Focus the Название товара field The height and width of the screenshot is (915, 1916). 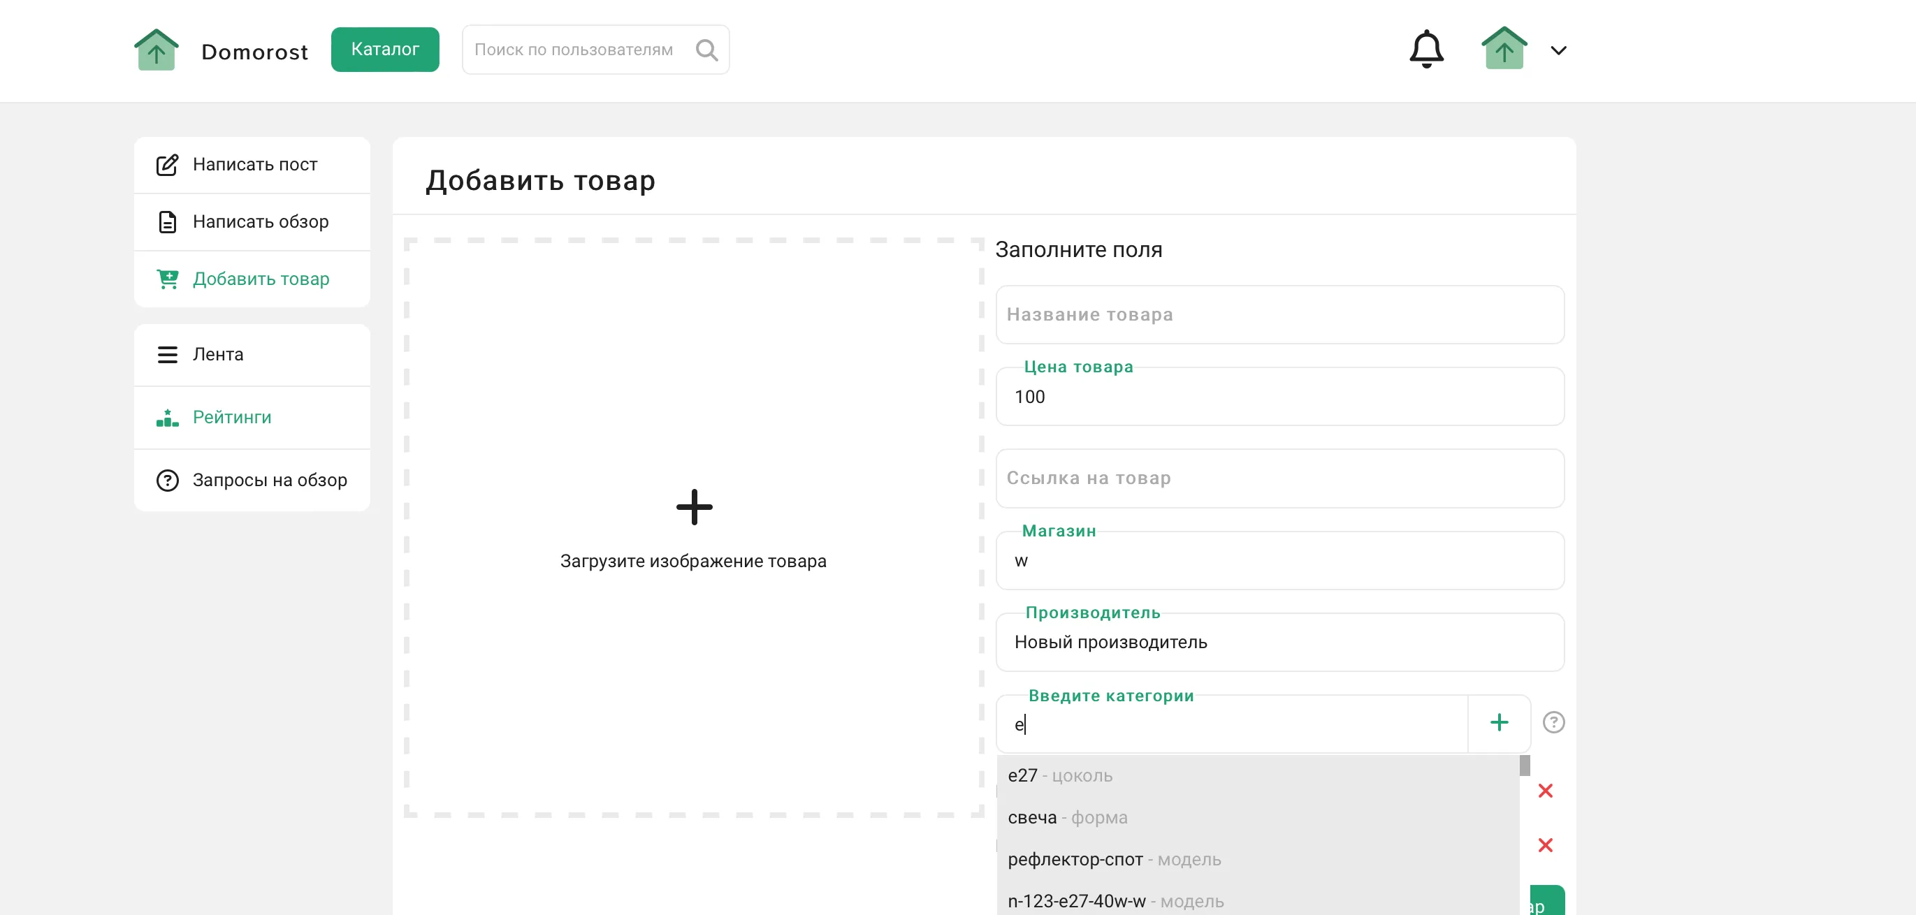pos(1279,314)
